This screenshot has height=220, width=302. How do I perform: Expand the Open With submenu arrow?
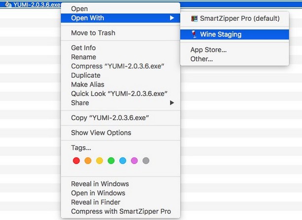[x=172, y=18]
